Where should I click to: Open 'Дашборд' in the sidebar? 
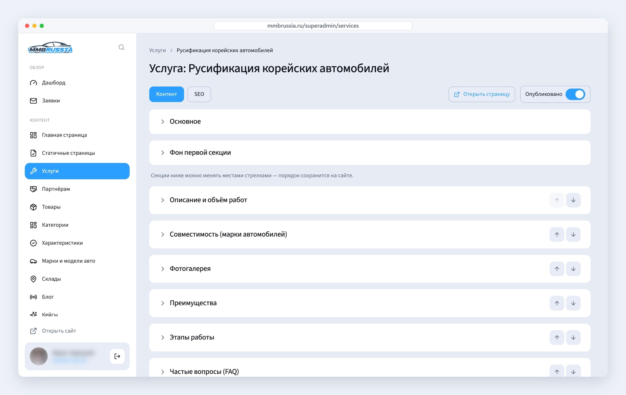coord(77,83)
